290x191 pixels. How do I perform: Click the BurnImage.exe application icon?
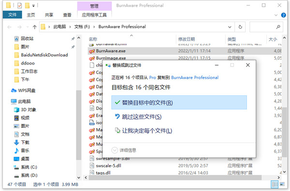[92, 58]
